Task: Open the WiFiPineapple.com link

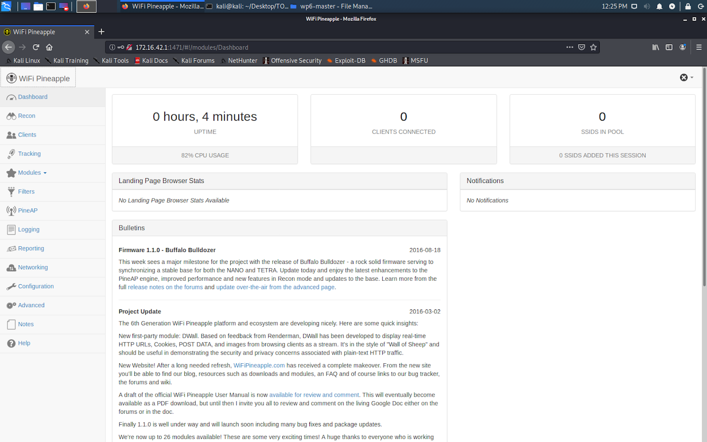Action: pos(259,366)
